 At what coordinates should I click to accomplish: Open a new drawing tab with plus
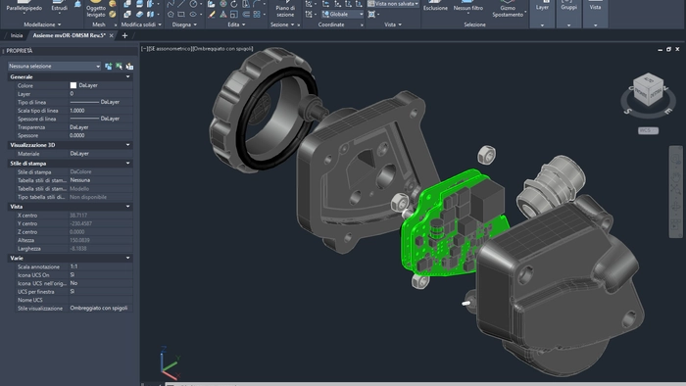pos(124,35)
